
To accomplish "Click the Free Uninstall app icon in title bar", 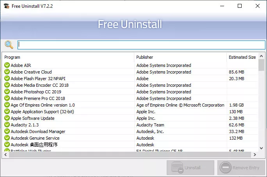I will [7, 6].
